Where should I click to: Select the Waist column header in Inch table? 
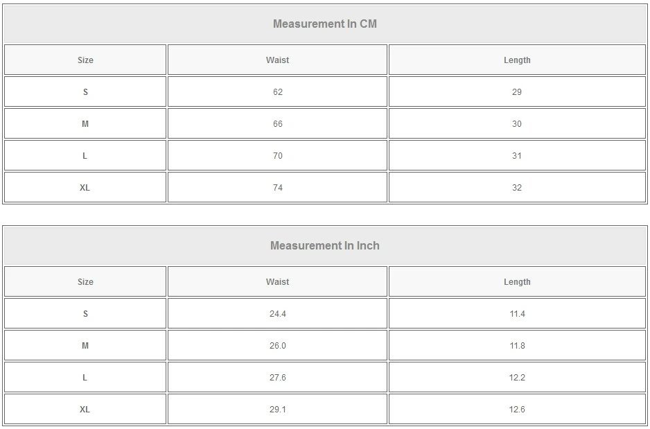click(277, 282)
